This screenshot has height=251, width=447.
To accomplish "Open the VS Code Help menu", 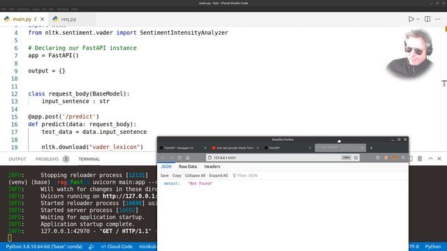I will click(75, 9).
